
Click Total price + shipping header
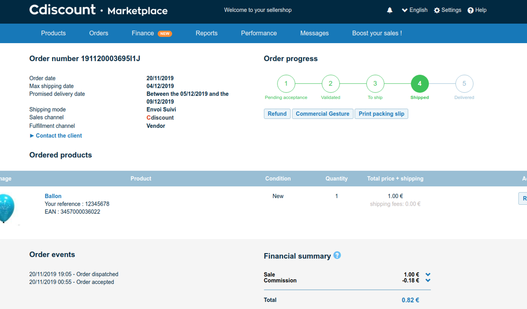[395, 179]
